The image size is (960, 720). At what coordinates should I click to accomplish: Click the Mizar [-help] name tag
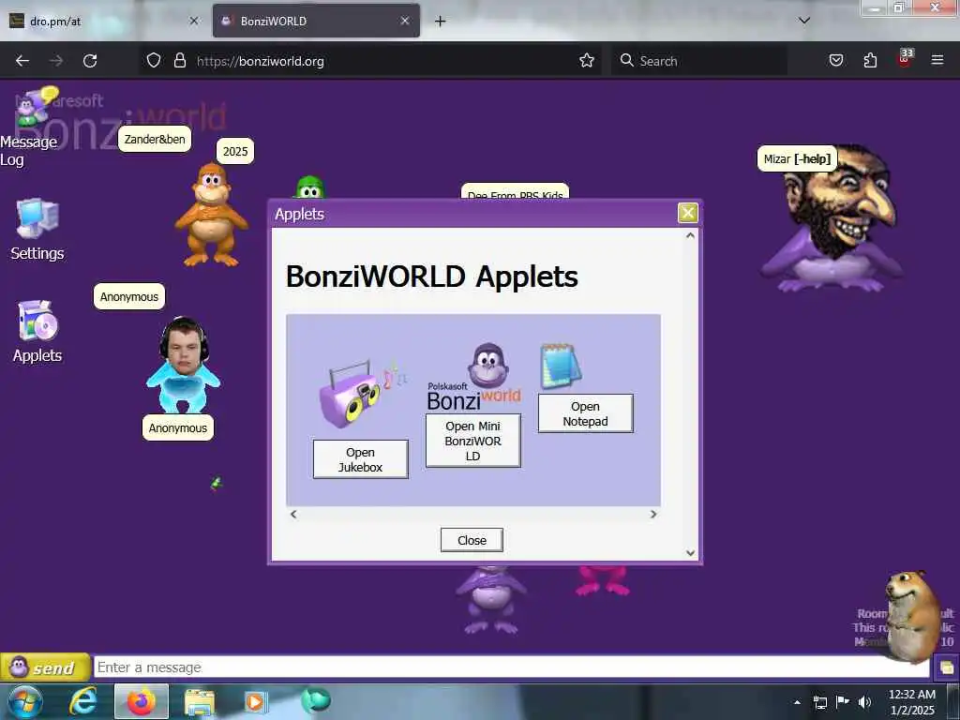pyautogui.click(x=797, y=158)
